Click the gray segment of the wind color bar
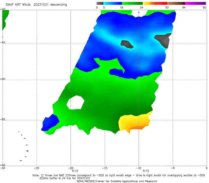The width and height of the screenshot is (209, 183). point(100,3)
